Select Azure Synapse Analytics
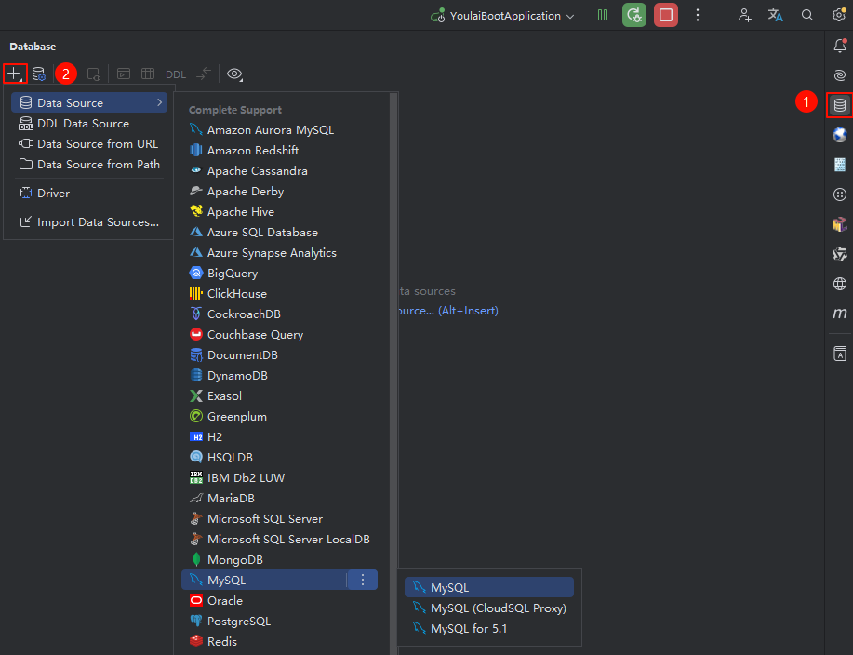This screenshot has width=853, height=655. tap(280, 253)
